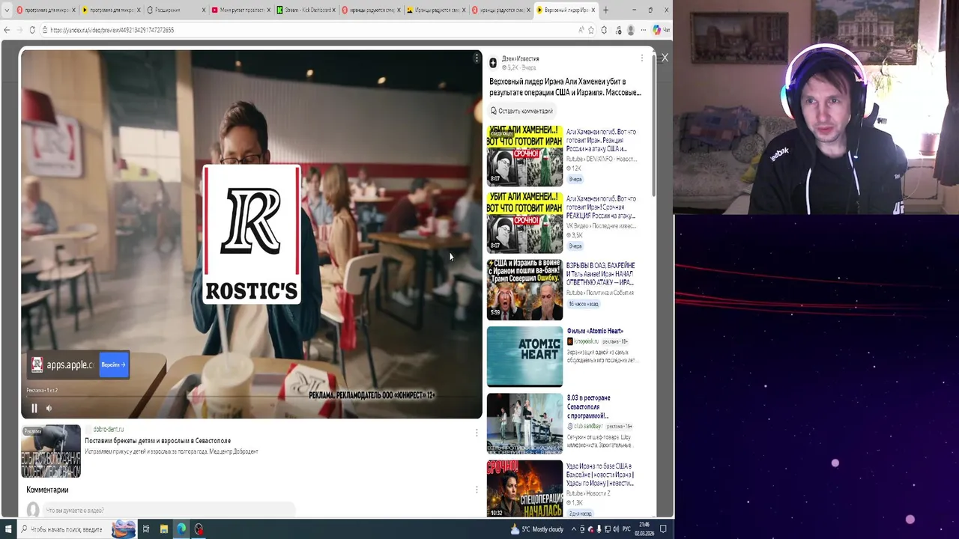The height and width of the screenshot is (539, 959).
Task: Open 'Удар Ирана по базе США' video link
Action: coord(600,474)
